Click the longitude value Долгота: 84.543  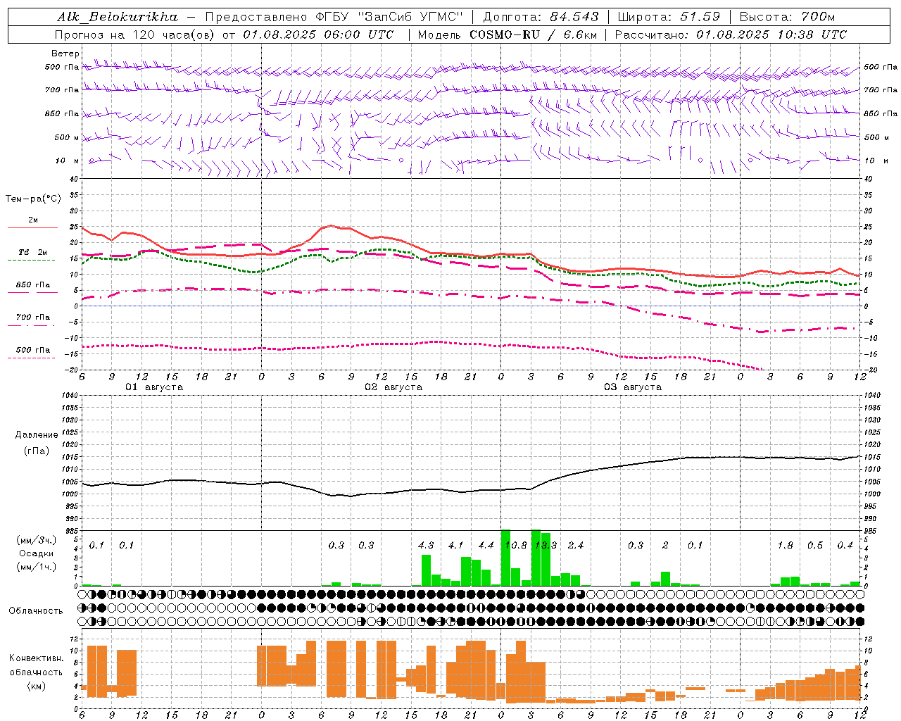(x=541, y=17)
